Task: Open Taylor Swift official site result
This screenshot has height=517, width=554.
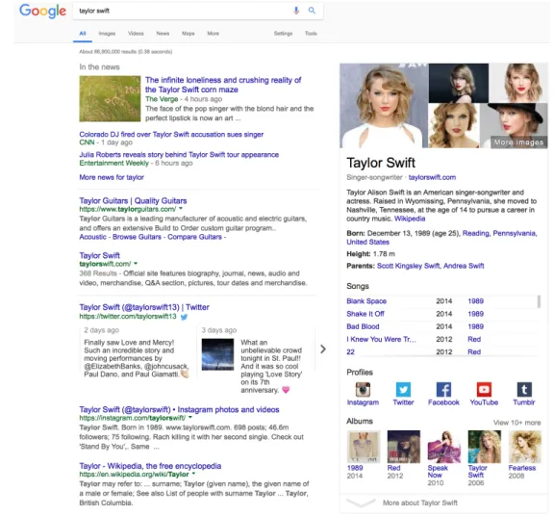Action: coord(100,255)
